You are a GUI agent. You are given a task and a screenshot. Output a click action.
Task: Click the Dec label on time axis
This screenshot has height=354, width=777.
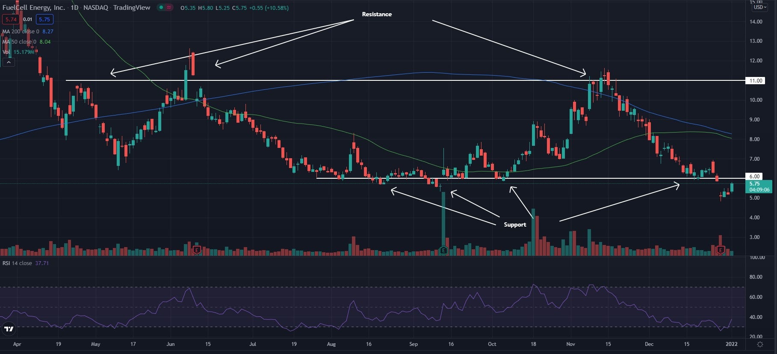pyautogui.click(x=649, y=344)
